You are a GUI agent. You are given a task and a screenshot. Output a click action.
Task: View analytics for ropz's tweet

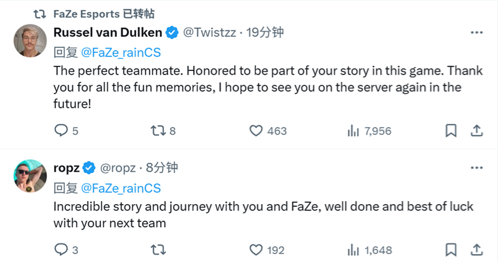click(354, 250)
